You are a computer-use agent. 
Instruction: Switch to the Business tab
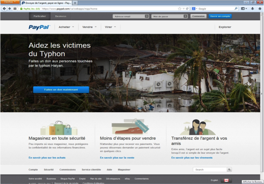[61, 16]
